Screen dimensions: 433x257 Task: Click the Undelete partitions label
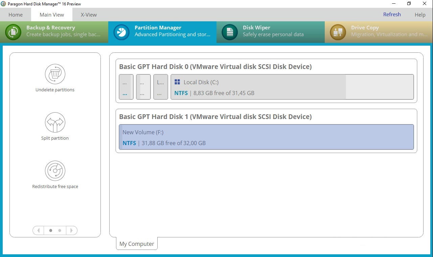(55, 90)
